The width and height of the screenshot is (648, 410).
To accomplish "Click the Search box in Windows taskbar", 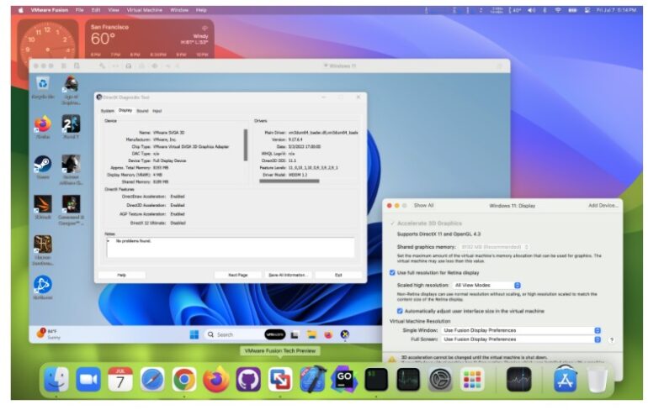I will pyautogui.click(x=231, y=334).
